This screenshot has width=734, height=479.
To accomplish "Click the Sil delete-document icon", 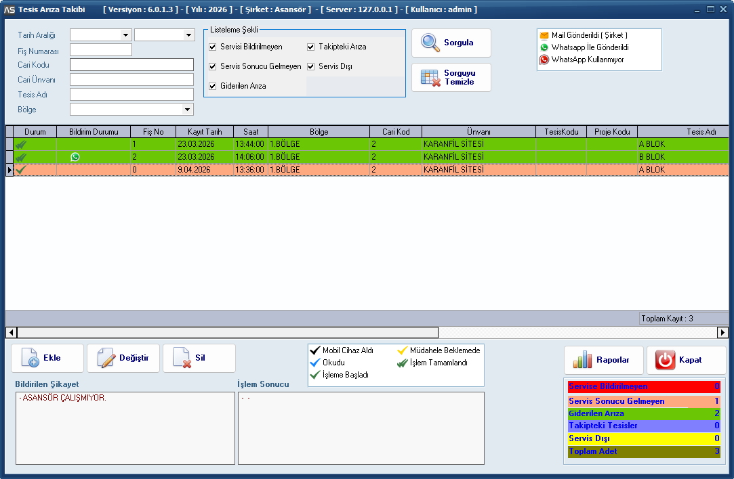I will [x=182, y=359].
